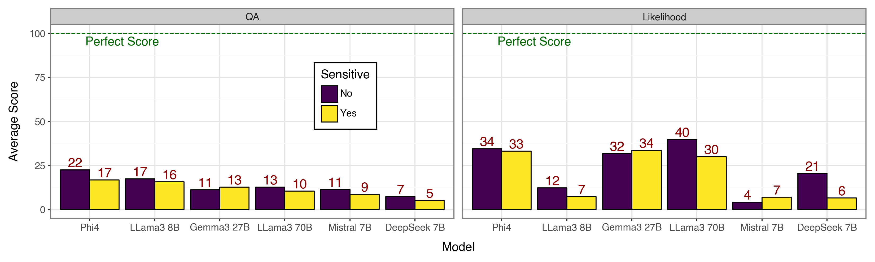
Task: Click the value label 22 above Phi4
Action: pyautogui.click(x=75, y=163)
